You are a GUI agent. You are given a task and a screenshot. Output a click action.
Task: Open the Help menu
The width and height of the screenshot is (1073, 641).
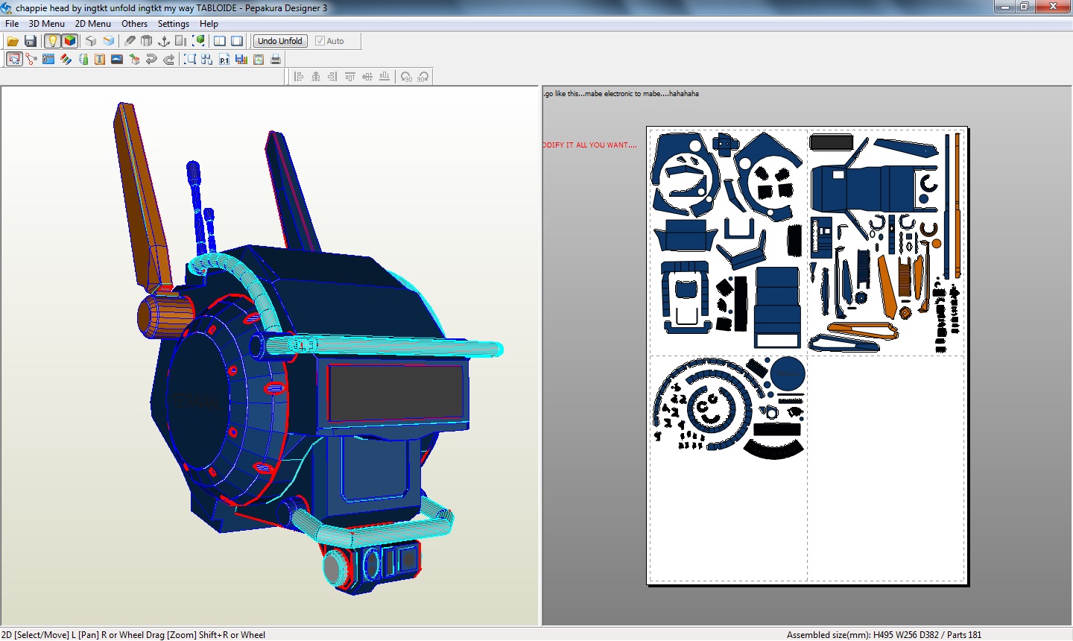(209, 24)
